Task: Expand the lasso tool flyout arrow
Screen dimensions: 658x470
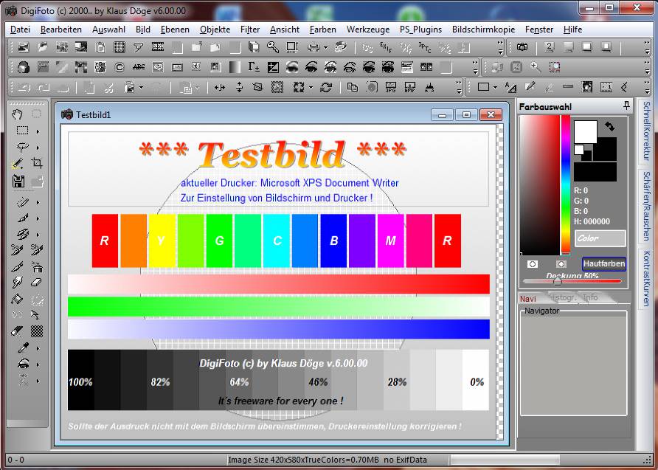Action: point(37,147)
